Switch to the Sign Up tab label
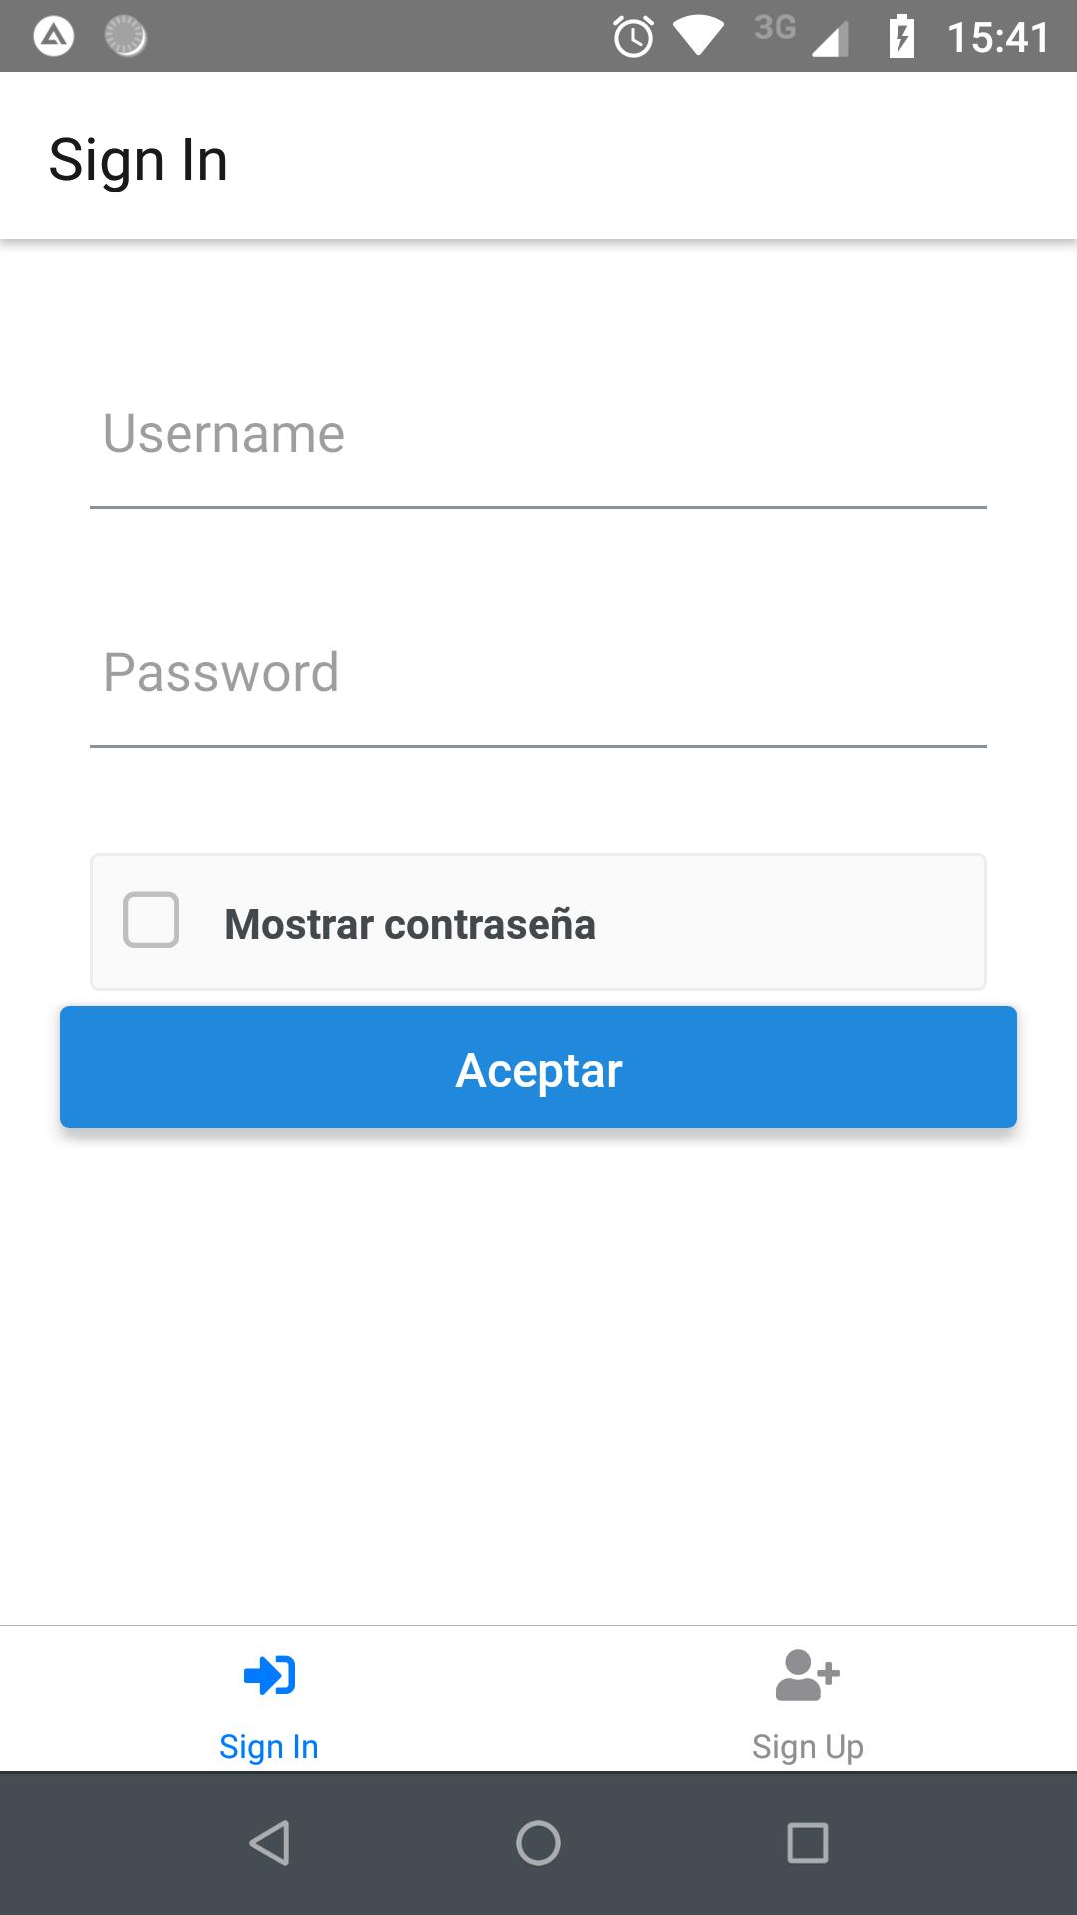 tap(808, 1747)
